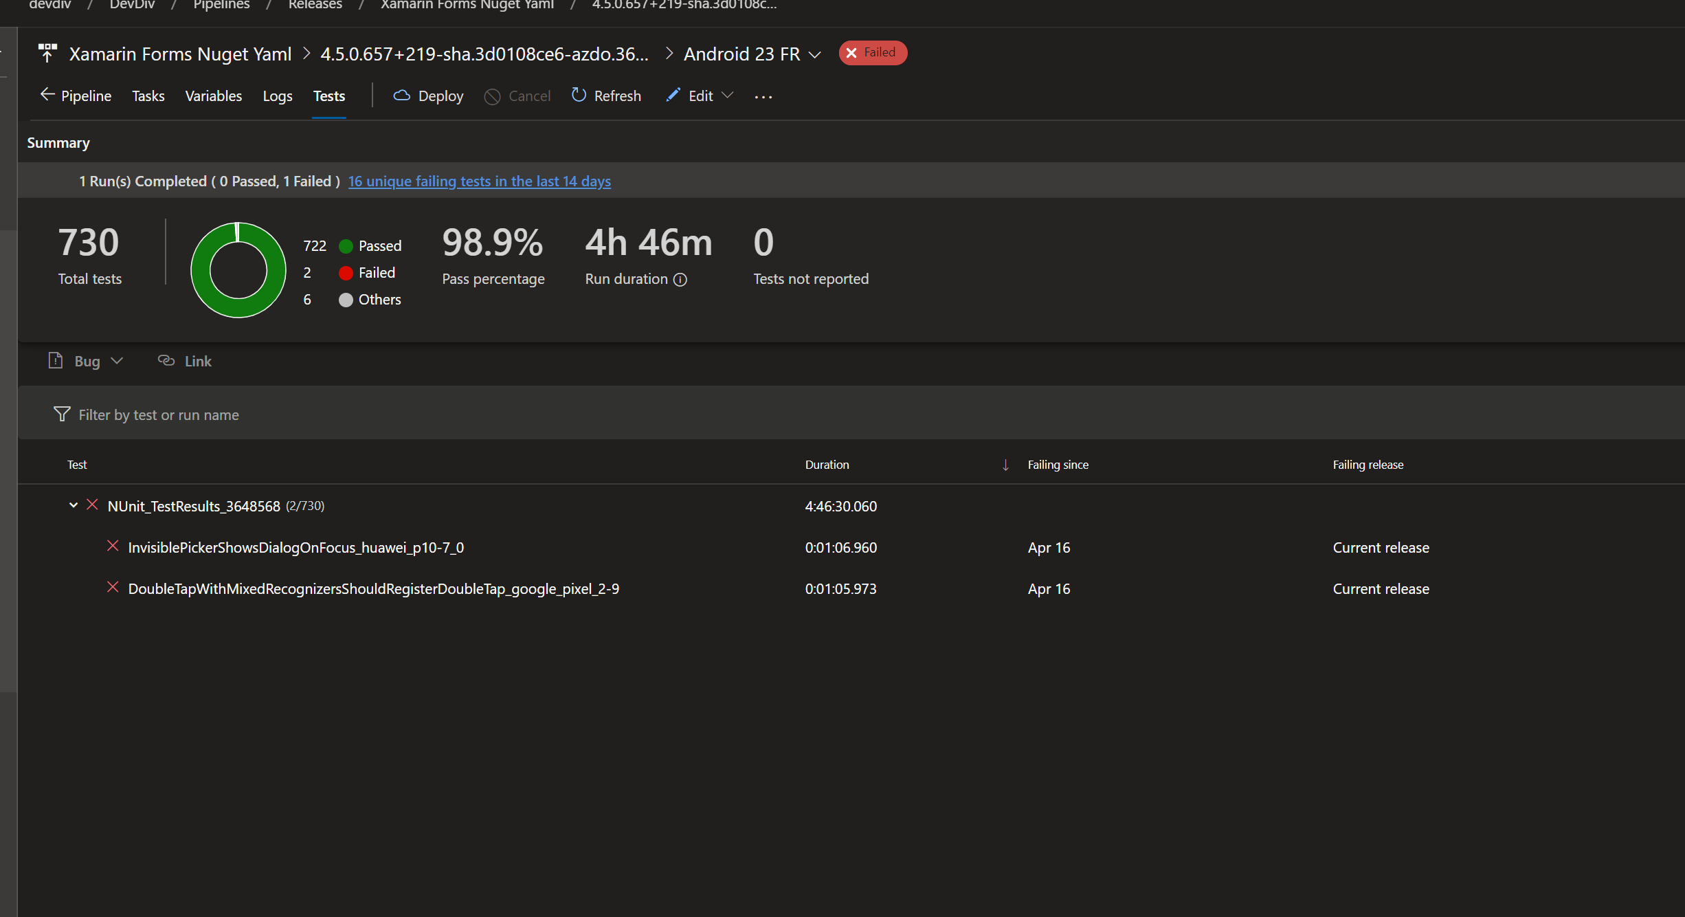Open more options ellipsis icon
This screenshot has height=917, width=1685.
tap(763, 96)
